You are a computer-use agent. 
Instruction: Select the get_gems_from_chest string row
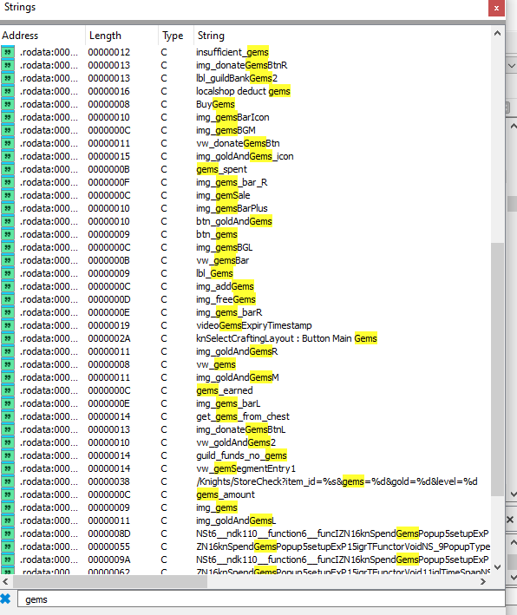pyautogui.click(x=245, y=416)
